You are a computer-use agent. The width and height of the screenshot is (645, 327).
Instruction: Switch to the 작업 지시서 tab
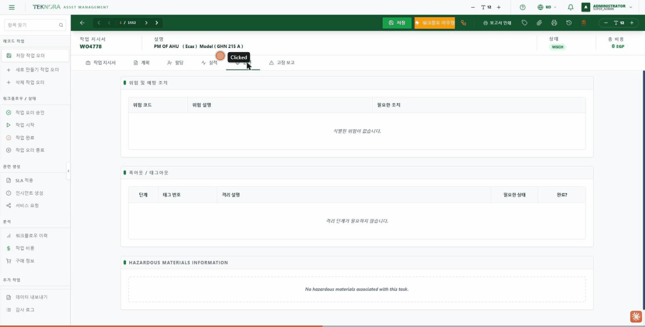pos(100,63)
